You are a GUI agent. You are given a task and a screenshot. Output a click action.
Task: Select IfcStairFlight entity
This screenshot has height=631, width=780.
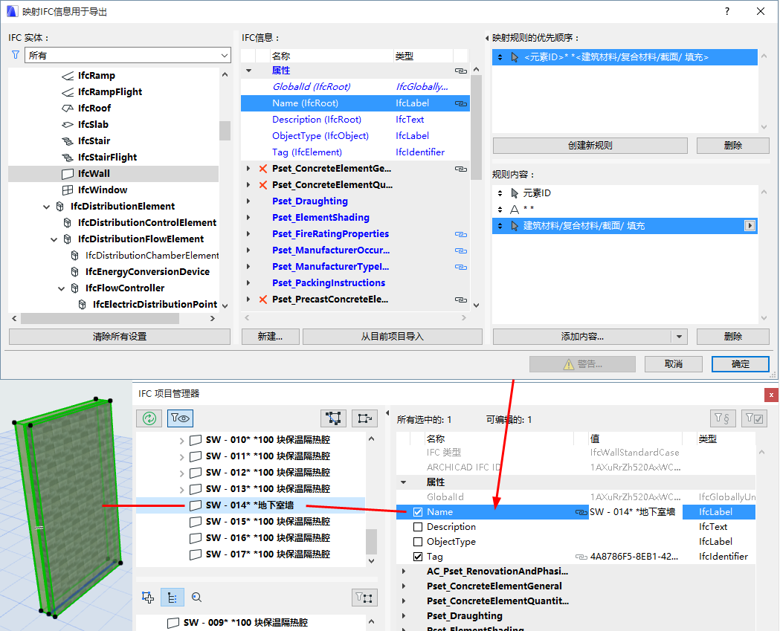108,158
